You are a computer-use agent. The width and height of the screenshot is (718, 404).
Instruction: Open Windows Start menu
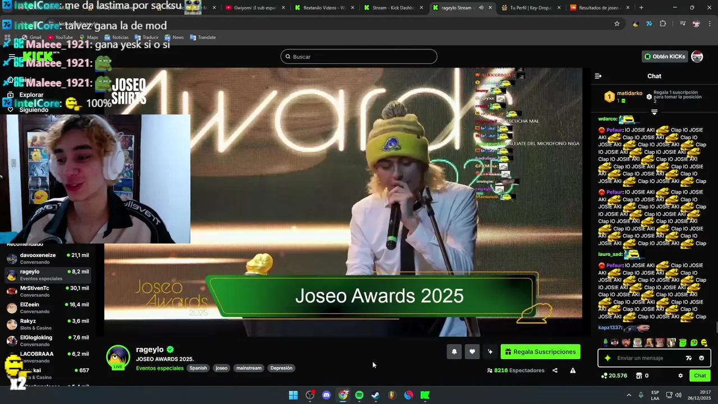(293, 395)
